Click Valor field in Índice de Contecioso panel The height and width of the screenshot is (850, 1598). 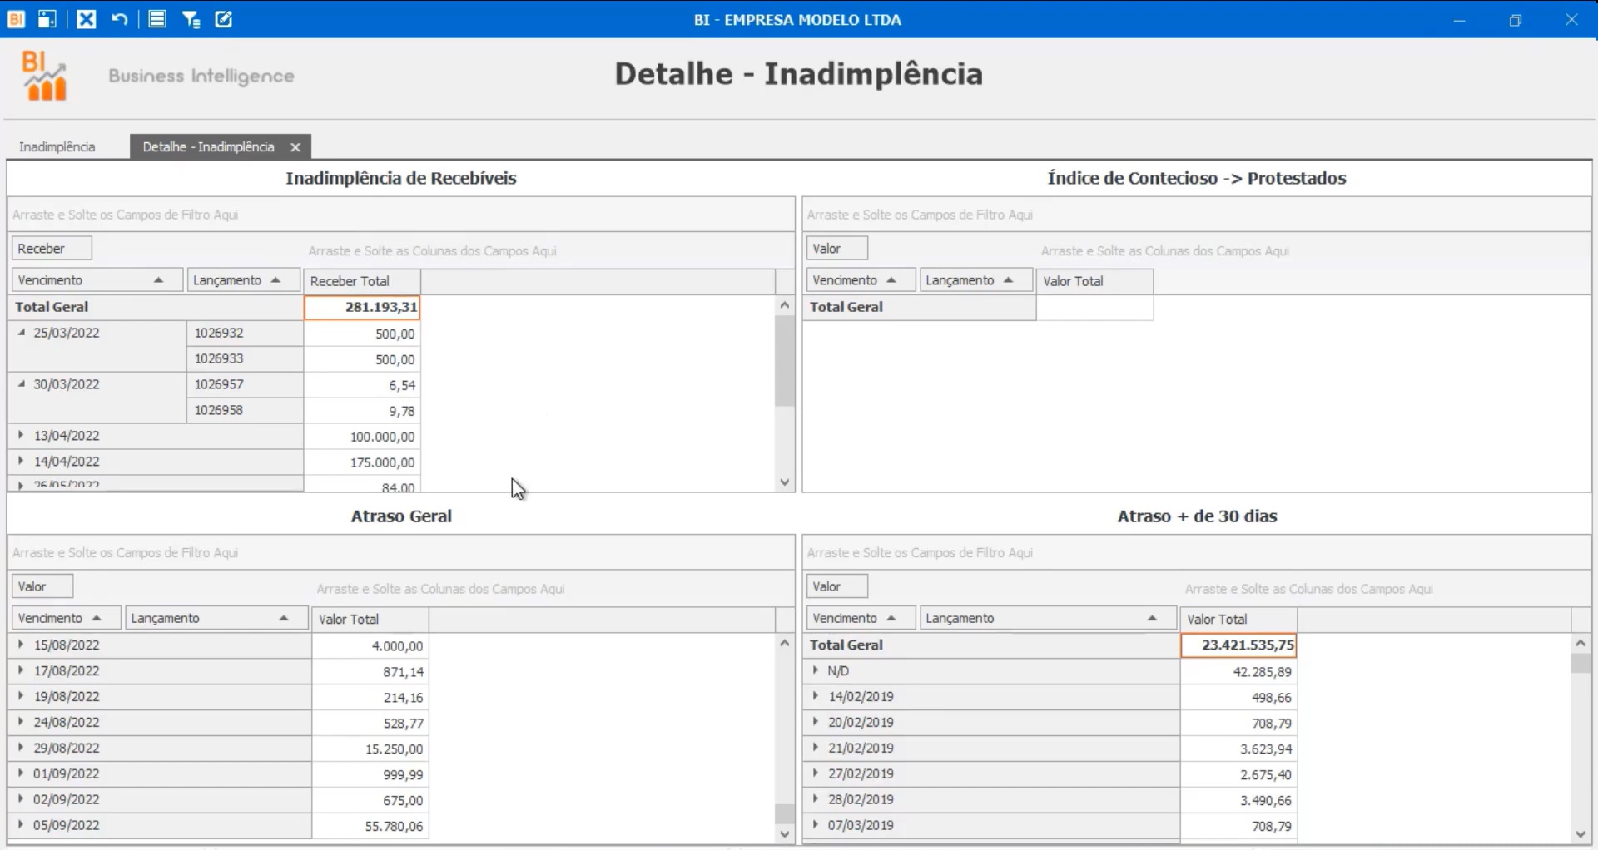click(836, 248)
